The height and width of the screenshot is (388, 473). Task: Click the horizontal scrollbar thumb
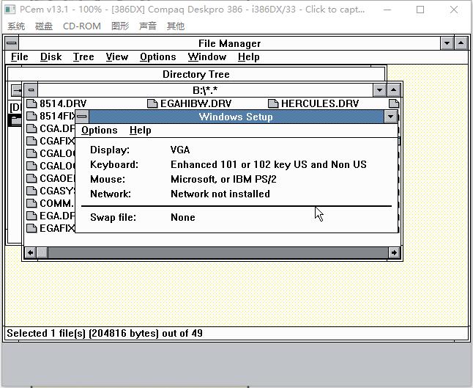pos(42,252)
